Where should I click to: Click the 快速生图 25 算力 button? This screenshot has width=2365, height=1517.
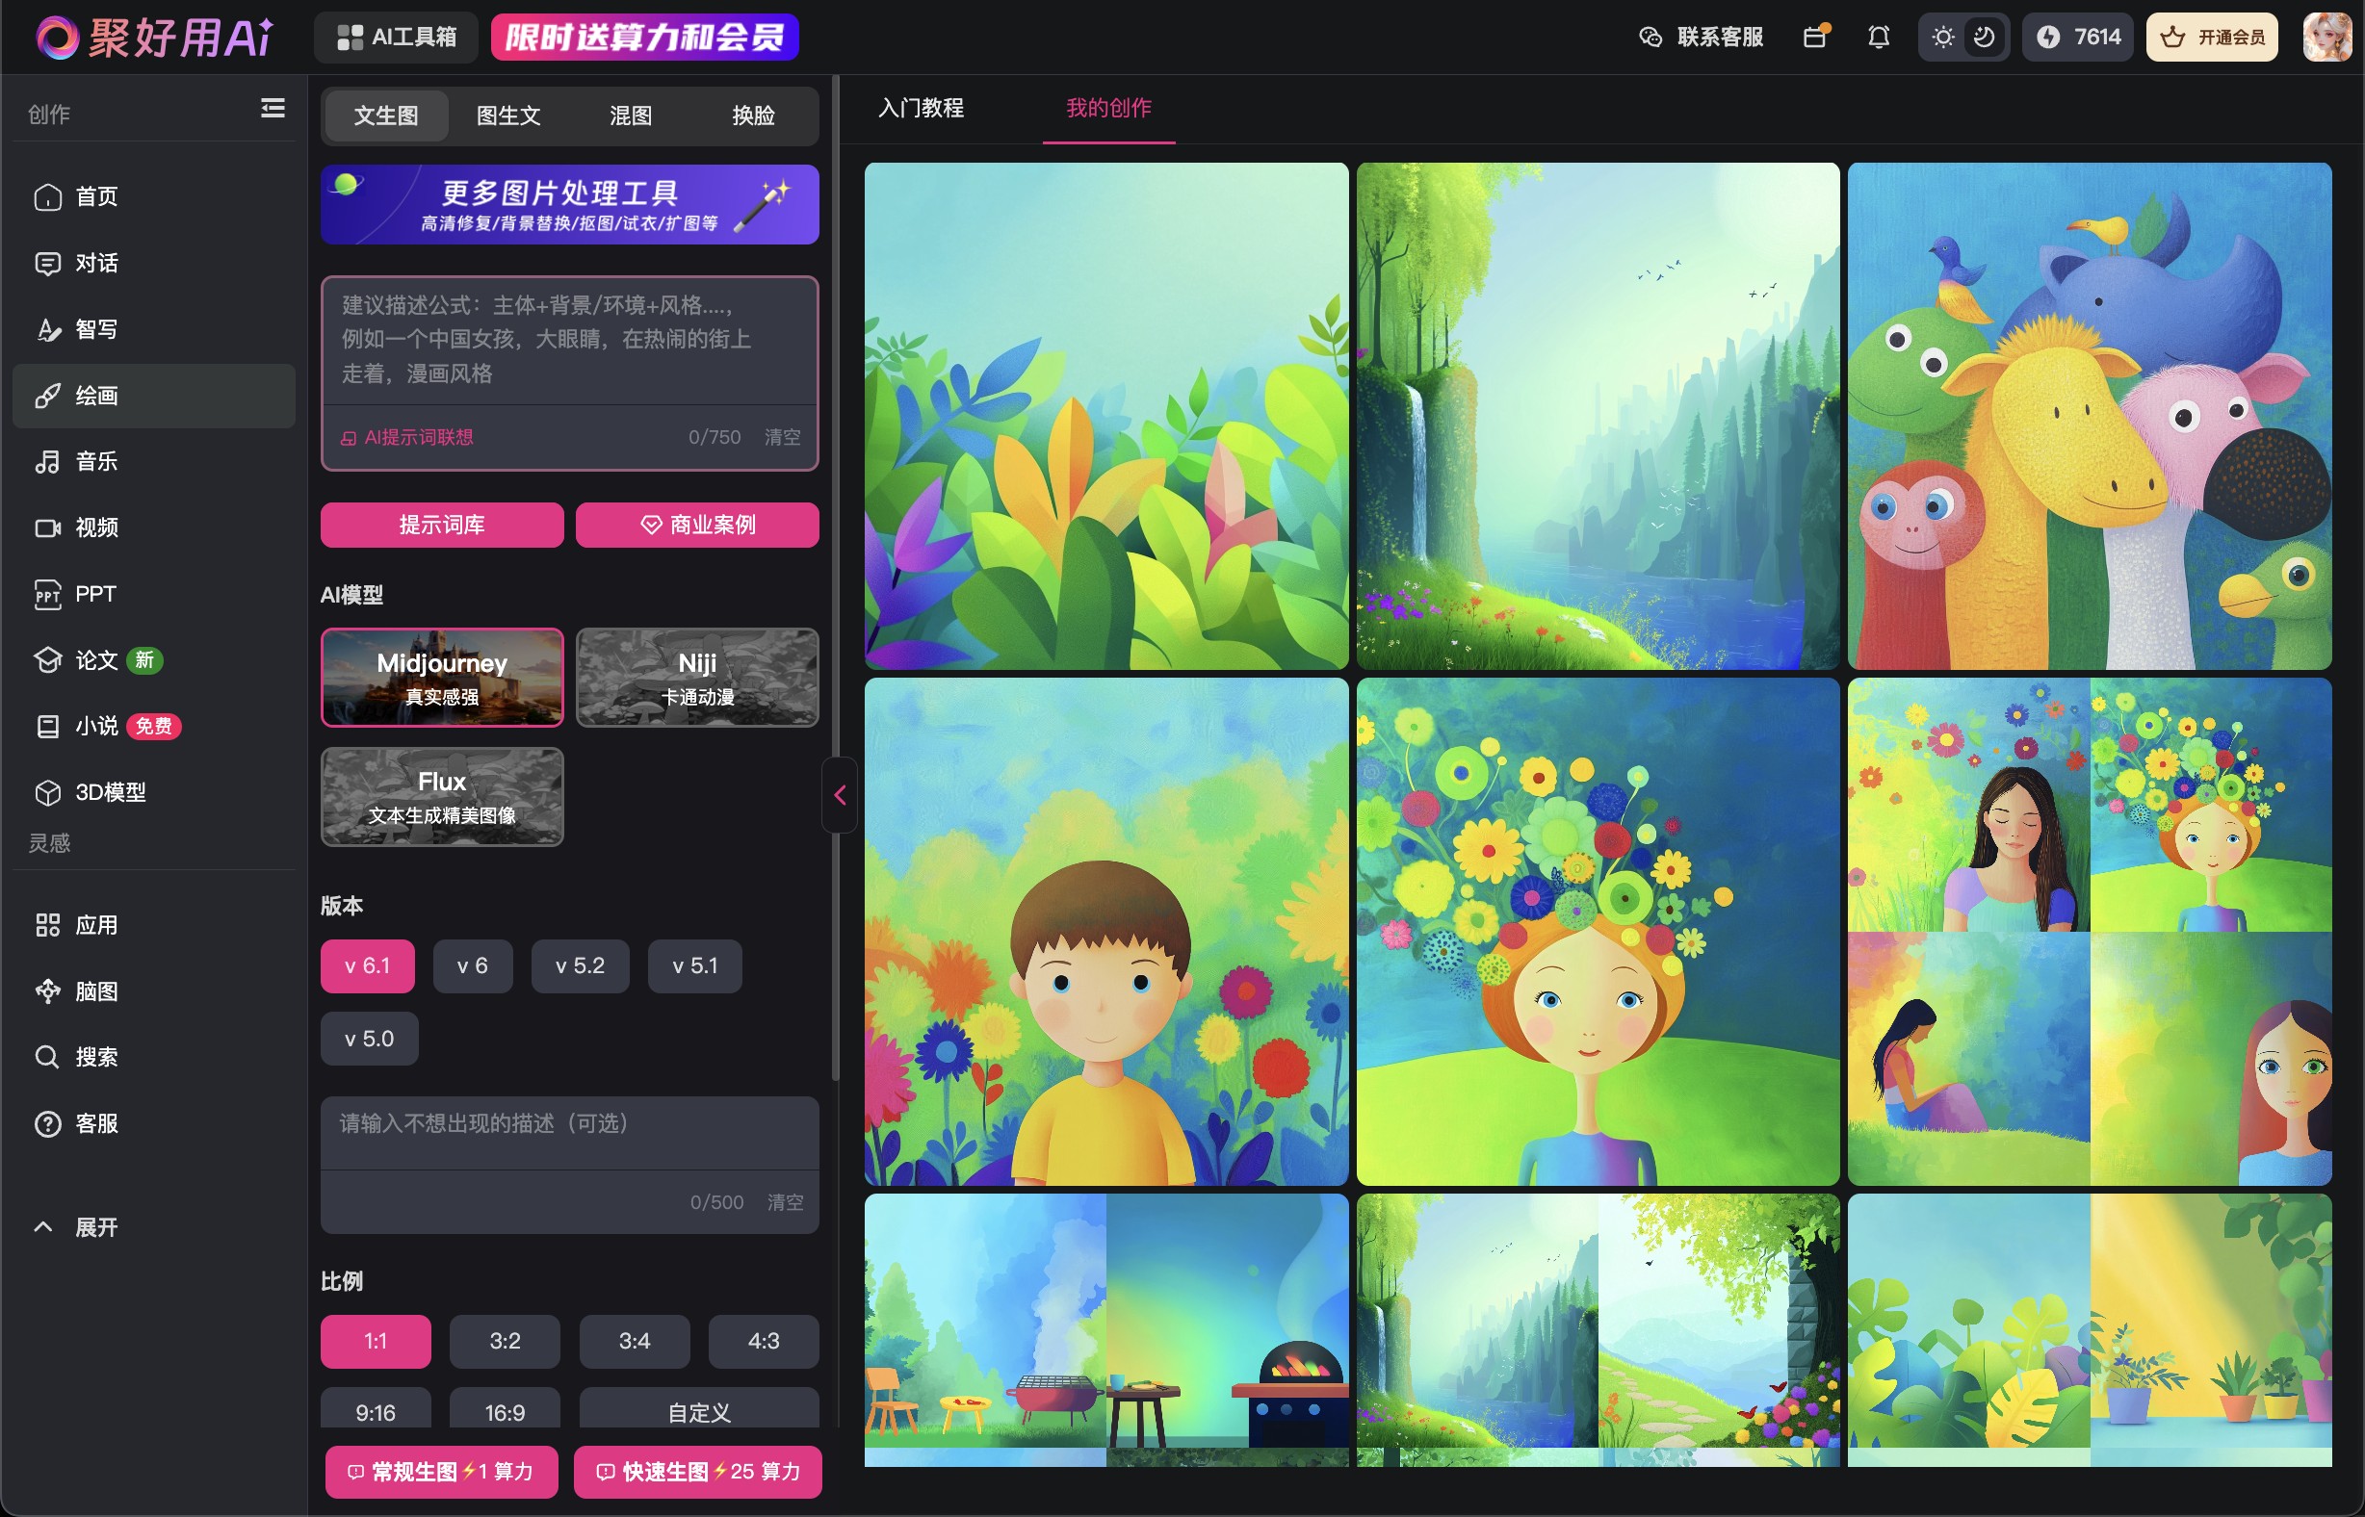tap(698, 1472)
